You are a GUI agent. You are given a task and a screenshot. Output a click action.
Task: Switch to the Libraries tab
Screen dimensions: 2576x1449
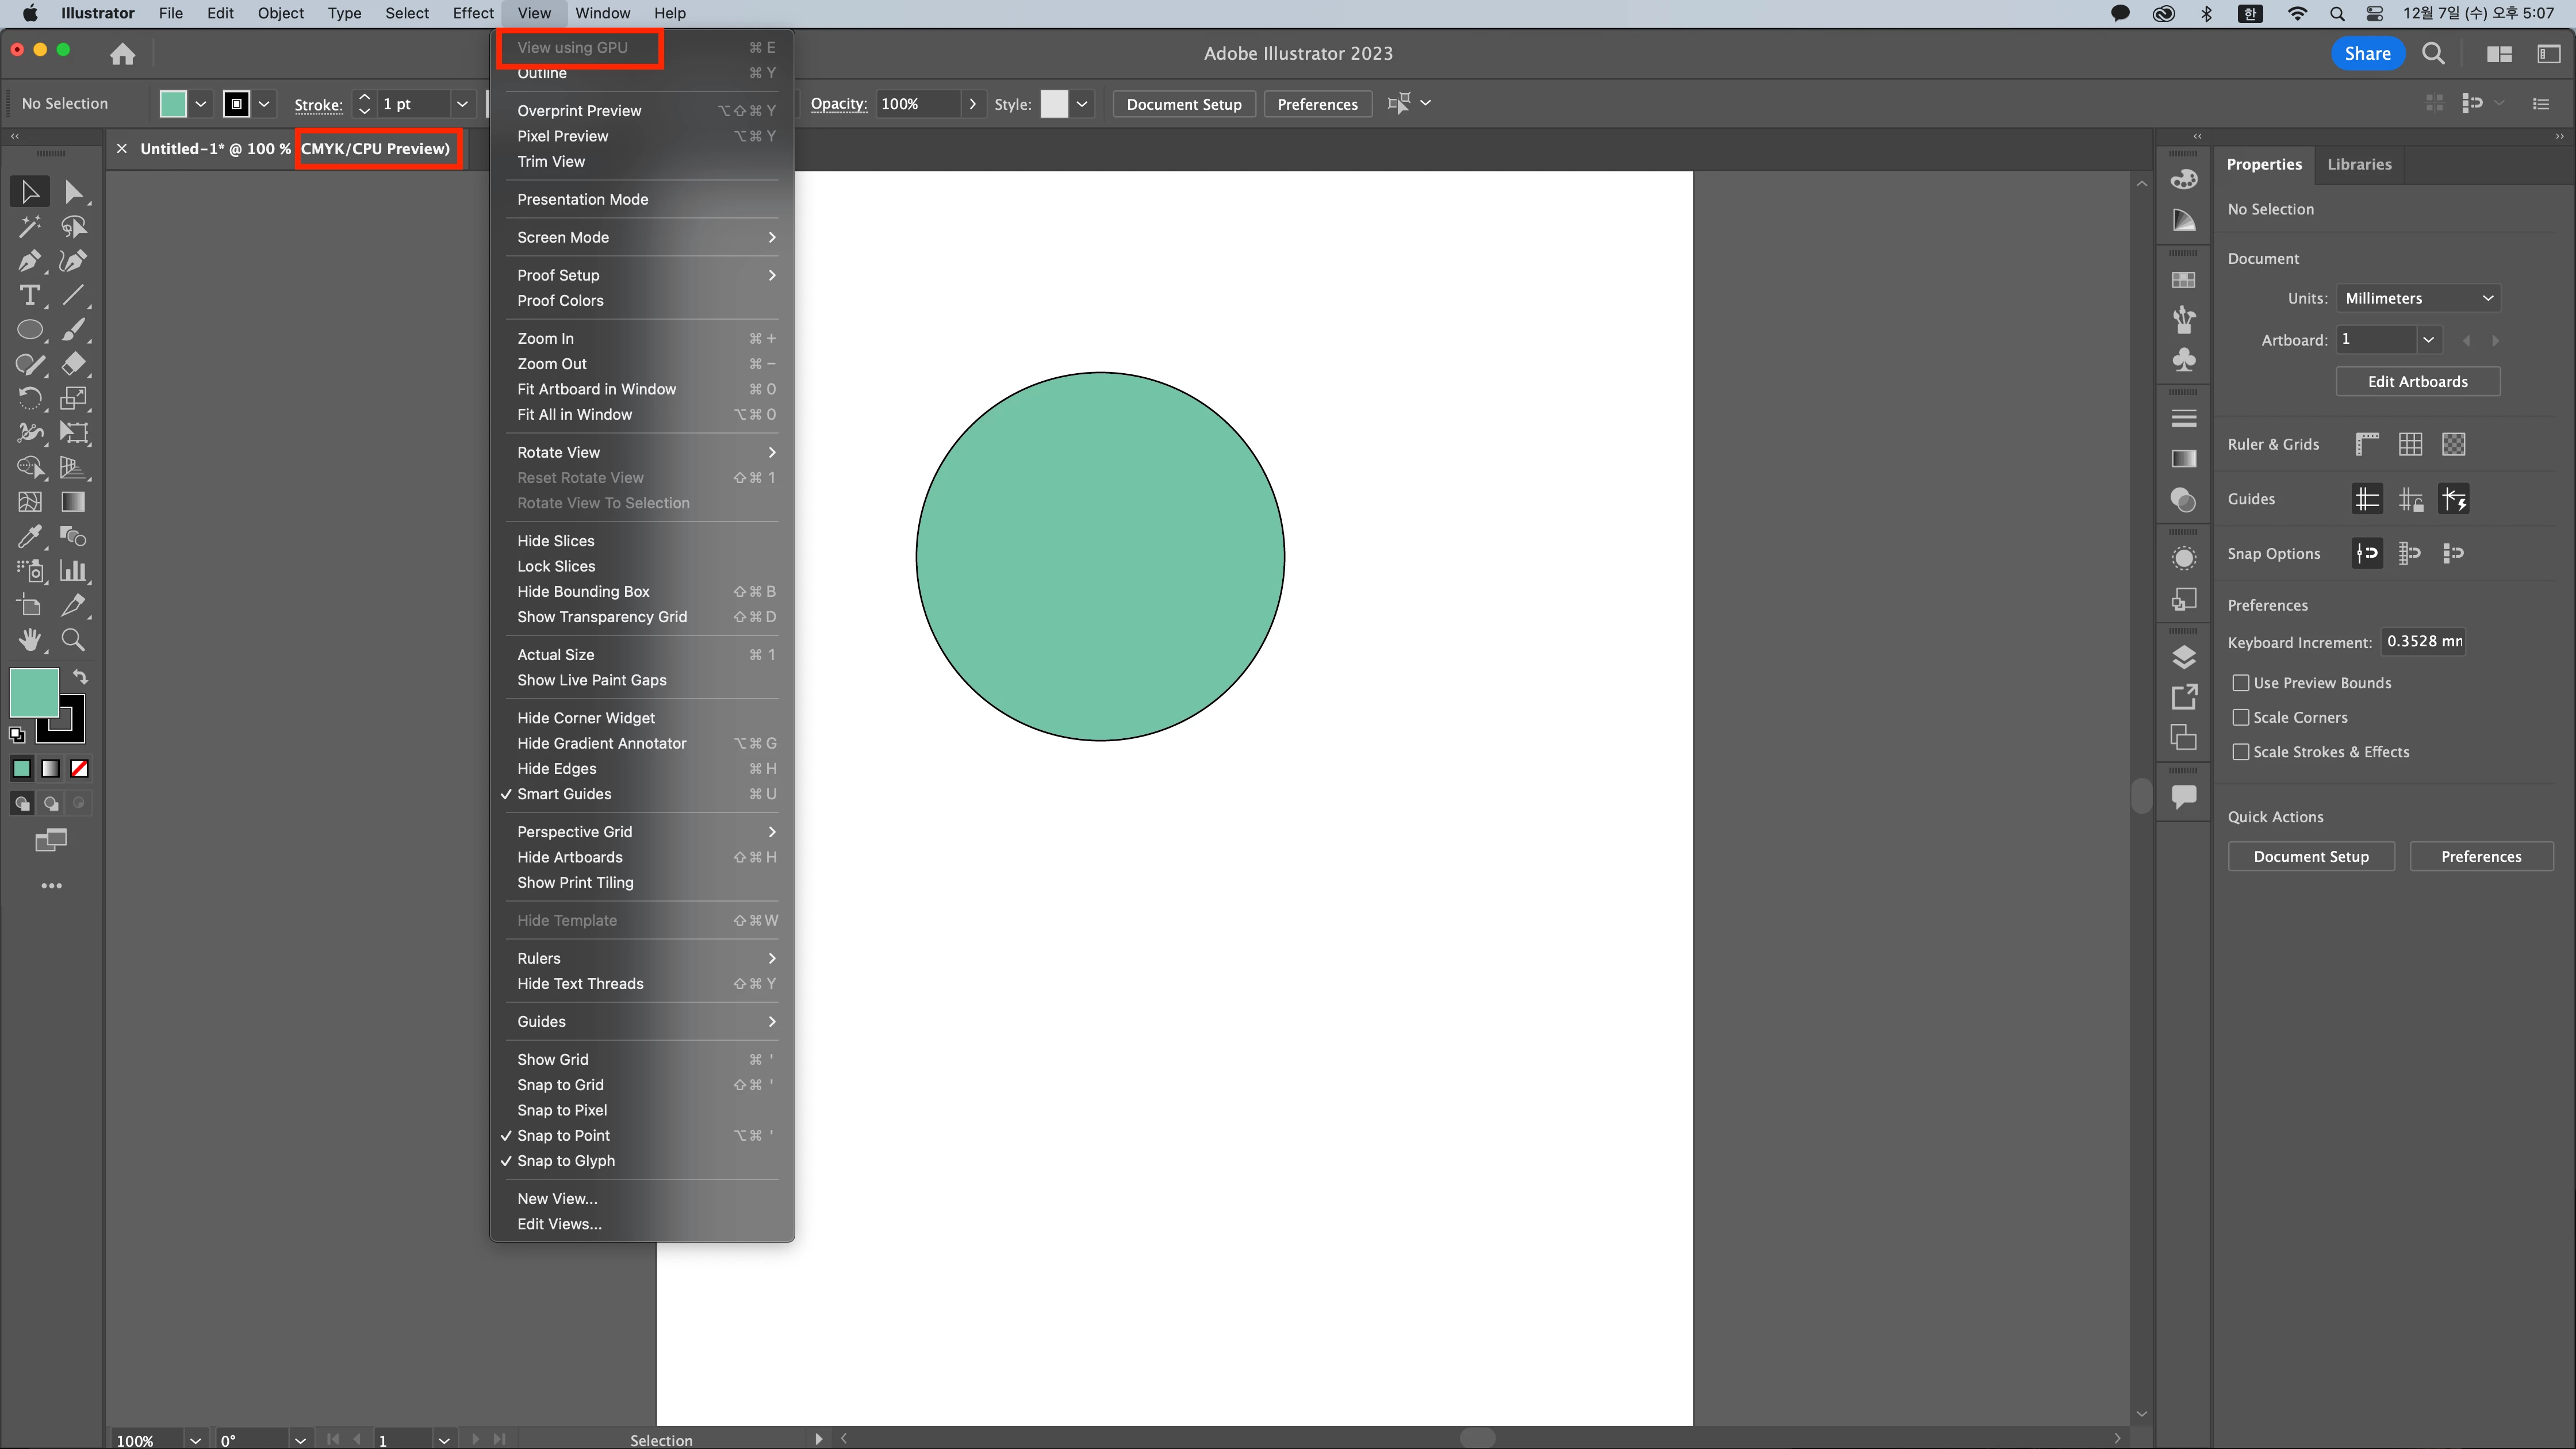[x=2359, y=164]
